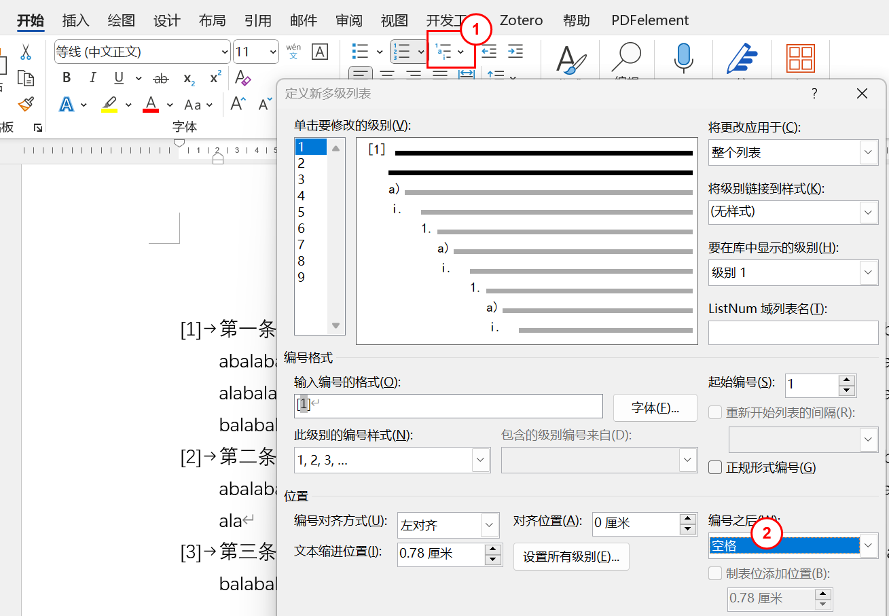Viewport: 889px width, 616px height.
Task: Switch to 设计 tab
Action: click(x=166, y=20)
